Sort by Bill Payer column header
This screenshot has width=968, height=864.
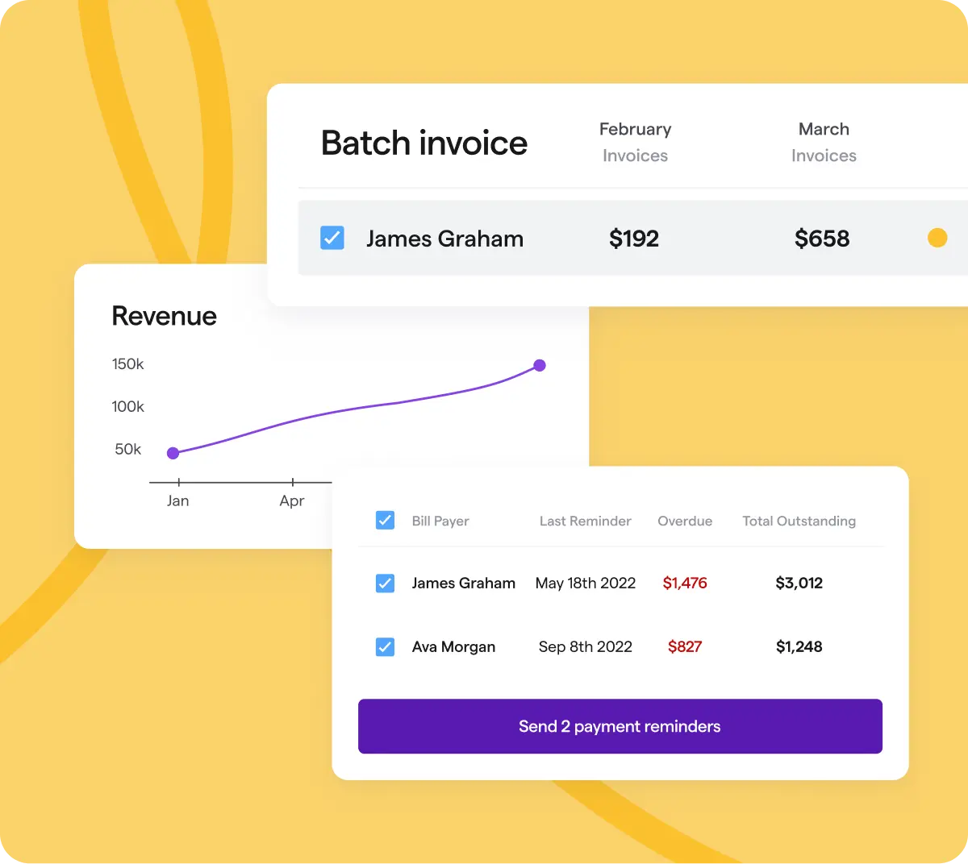[440, 521]
